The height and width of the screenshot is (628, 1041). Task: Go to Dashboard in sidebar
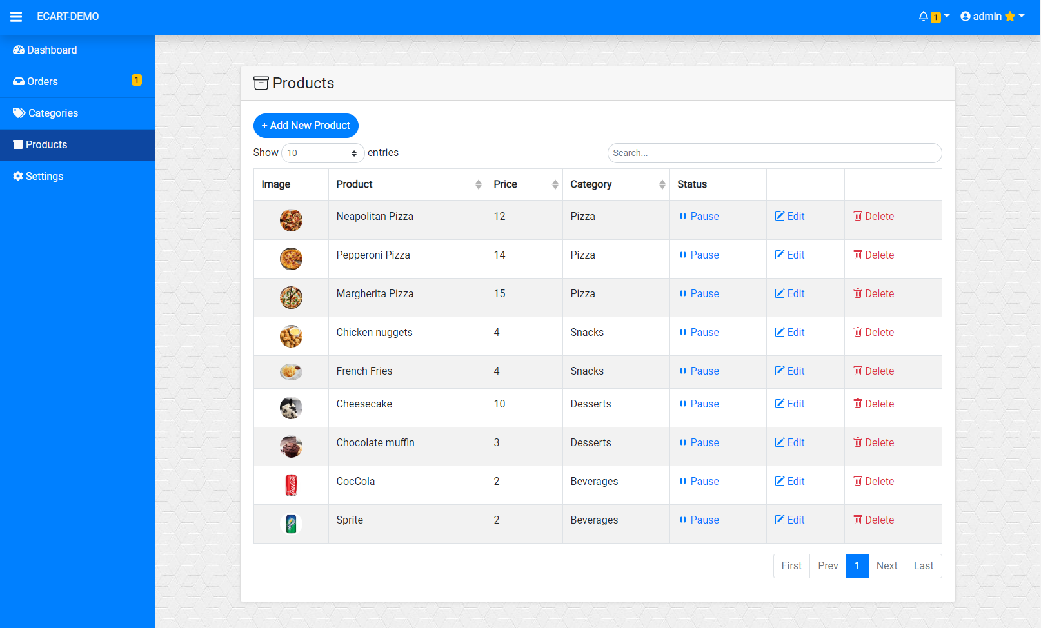pos(77,50)
